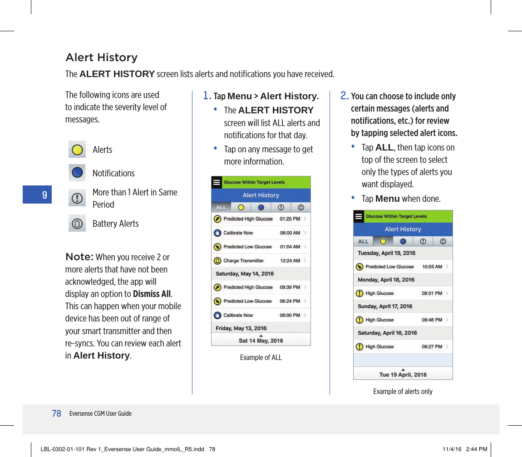Click Saturday, April 16, 2016 date header
Screen dimensions: 522x457
coord(403,333)
